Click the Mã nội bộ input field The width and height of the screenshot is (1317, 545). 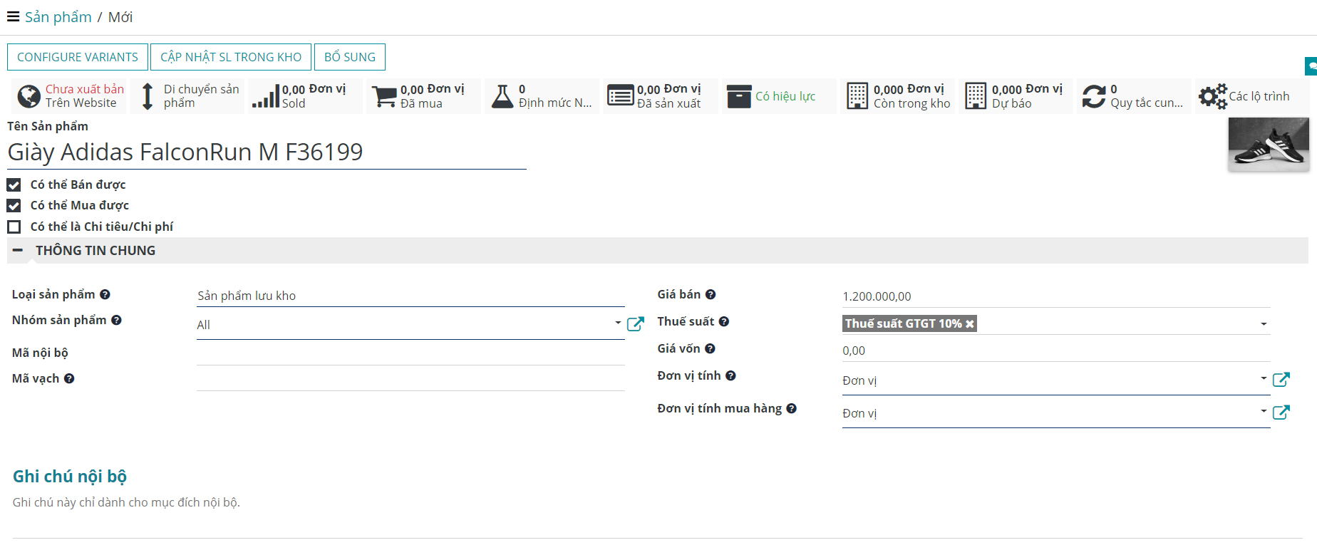410,353
